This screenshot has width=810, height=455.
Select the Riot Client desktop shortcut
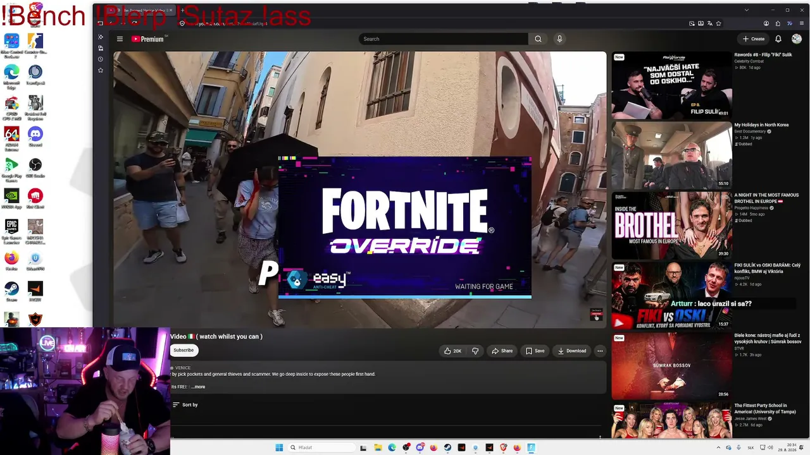(35, 198)
